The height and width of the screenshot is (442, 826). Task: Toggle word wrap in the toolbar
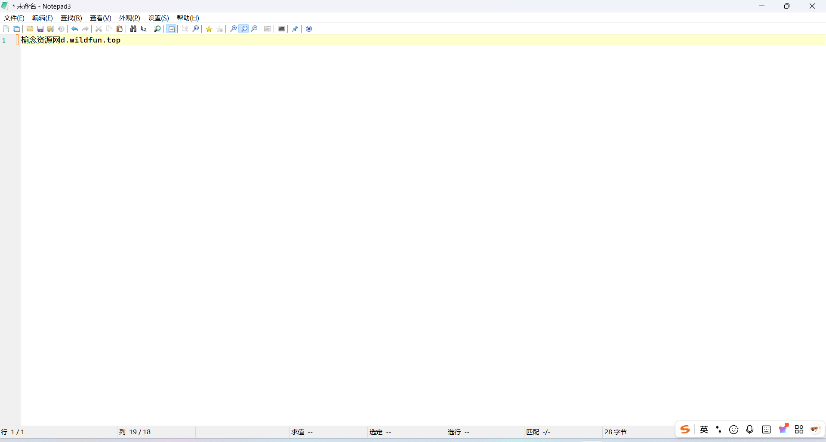point(171,29)
